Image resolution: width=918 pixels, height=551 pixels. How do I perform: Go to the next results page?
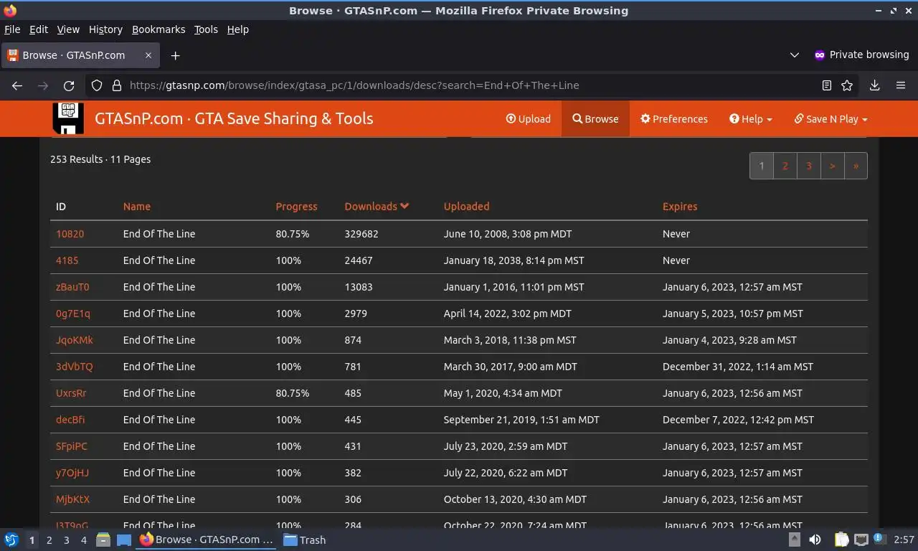tap(832, 166)
